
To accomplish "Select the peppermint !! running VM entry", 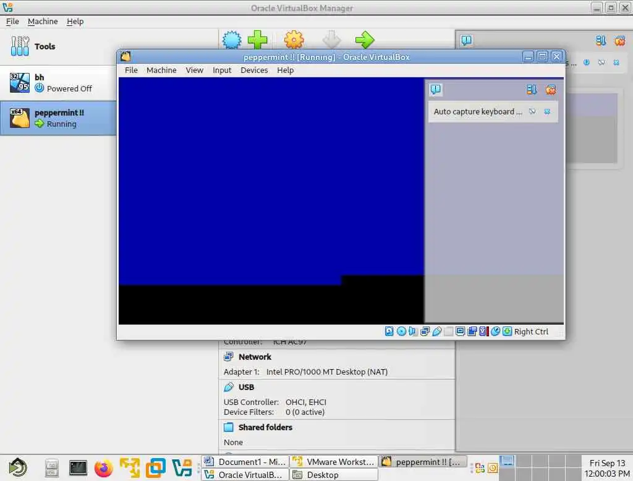I will pos(58,118).
